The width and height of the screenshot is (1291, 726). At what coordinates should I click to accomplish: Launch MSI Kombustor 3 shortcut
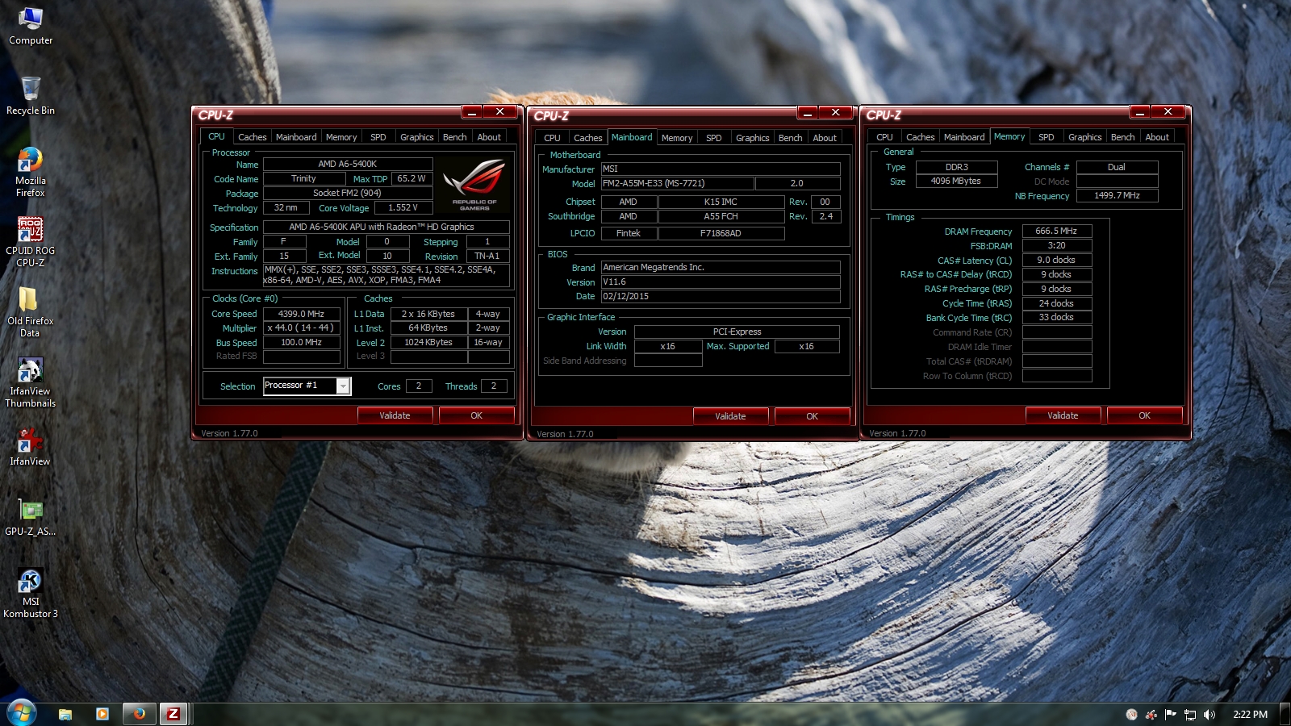[31, 593]
